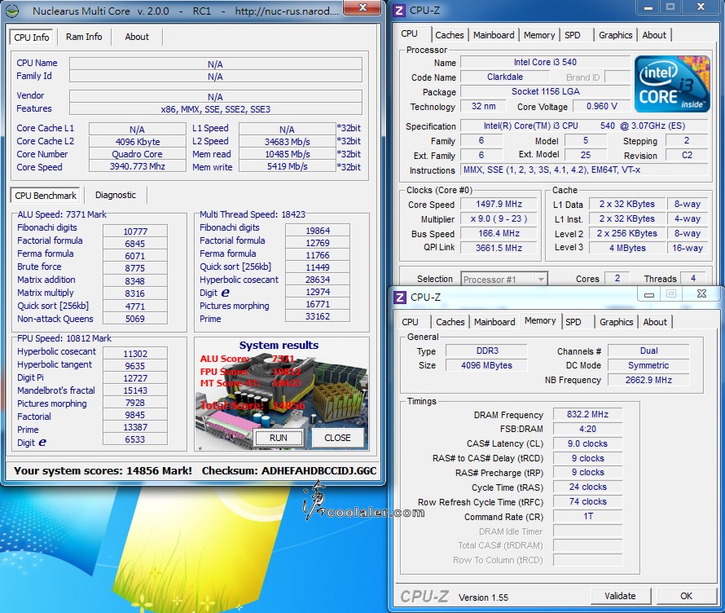This screenshot has width=725, height=613.
Task: Click the memory Type value DDR3
Action: (487, 351)
